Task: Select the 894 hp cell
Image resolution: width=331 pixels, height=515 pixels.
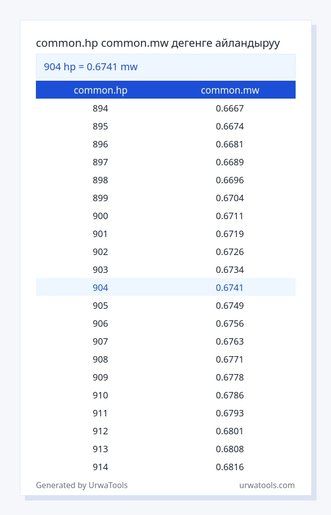Action: coord(100,108)
